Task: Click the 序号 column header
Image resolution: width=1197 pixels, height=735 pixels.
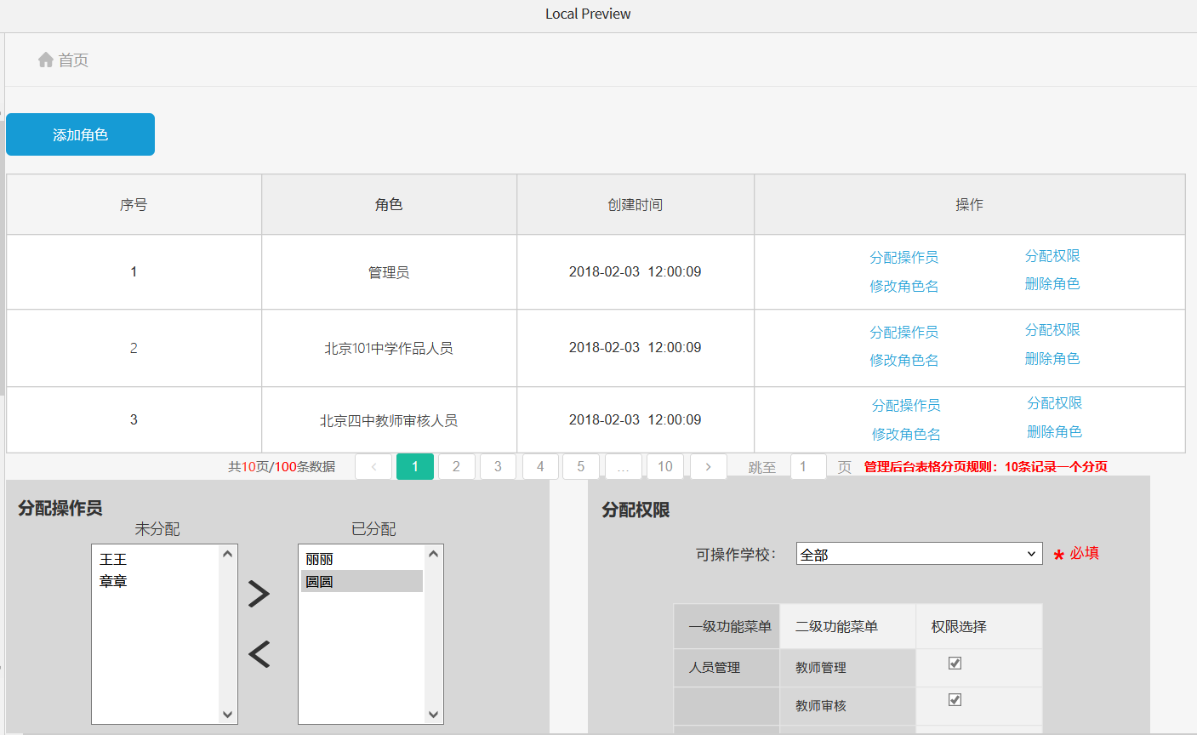Action: [x=134, y=204]
